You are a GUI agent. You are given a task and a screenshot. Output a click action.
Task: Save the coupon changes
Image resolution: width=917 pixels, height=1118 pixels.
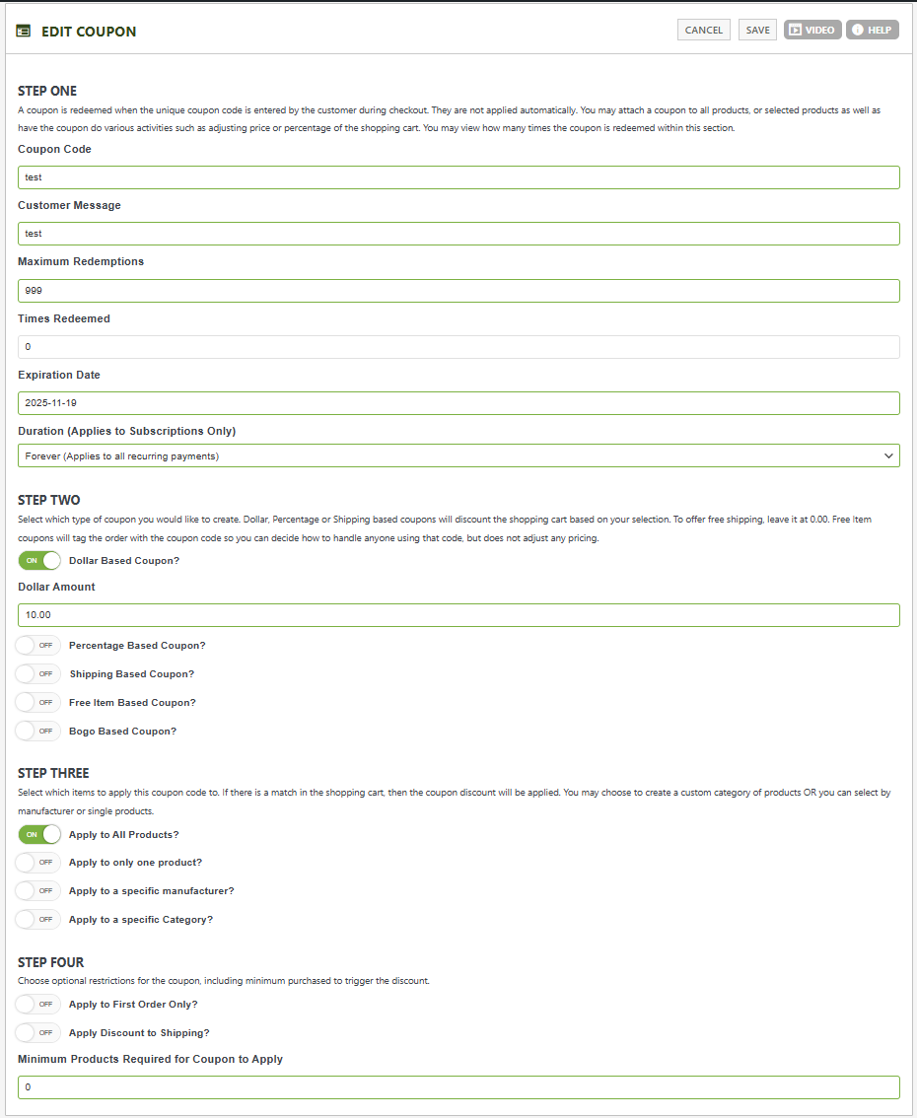pyautogui.click(x=757, y=31)
